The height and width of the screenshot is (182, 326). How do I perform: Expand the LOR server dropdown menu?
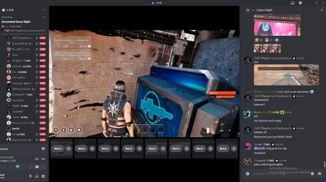[44, 10]
